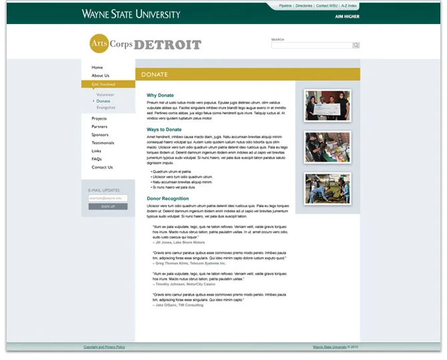This screenshot has width=447, height=360.
Task: Click the SIGN UP button
Action: coord(108,206)
